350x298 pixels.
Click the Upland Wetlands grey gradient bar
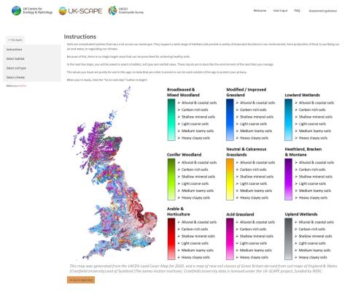click(x=288, y=239)
